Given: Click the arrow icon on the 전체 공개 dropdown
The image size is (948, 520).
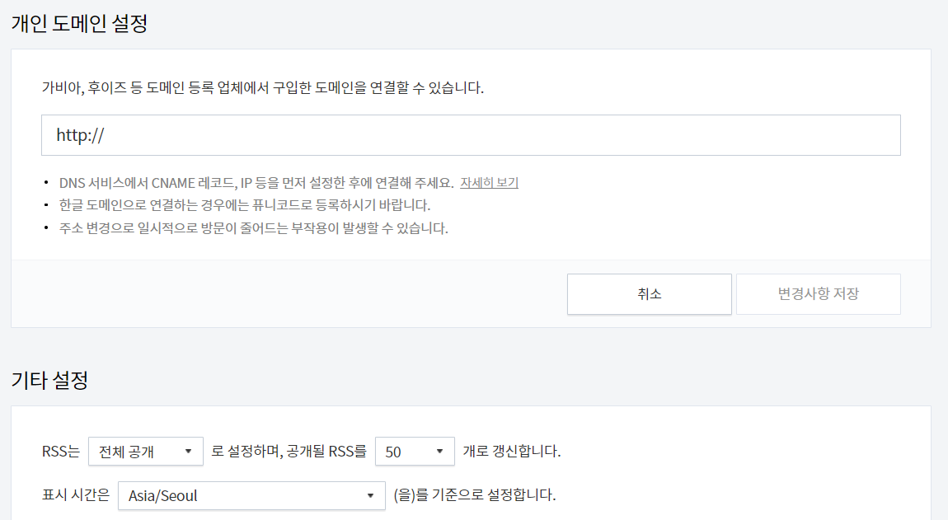Looking at the screenshot, I should [x=190, y=451].
